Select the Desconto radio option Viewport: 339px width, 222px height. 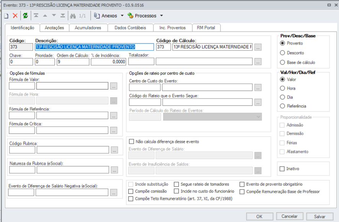(x=282, y=53)
